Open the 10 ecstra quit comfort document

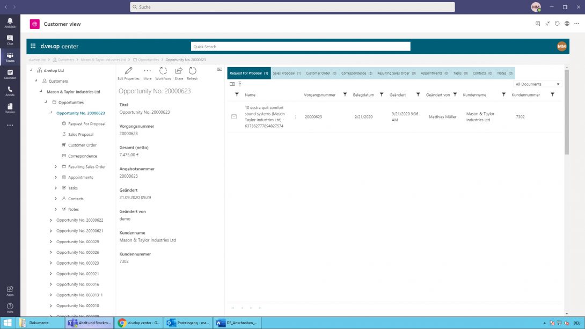(x=265, y=117)
